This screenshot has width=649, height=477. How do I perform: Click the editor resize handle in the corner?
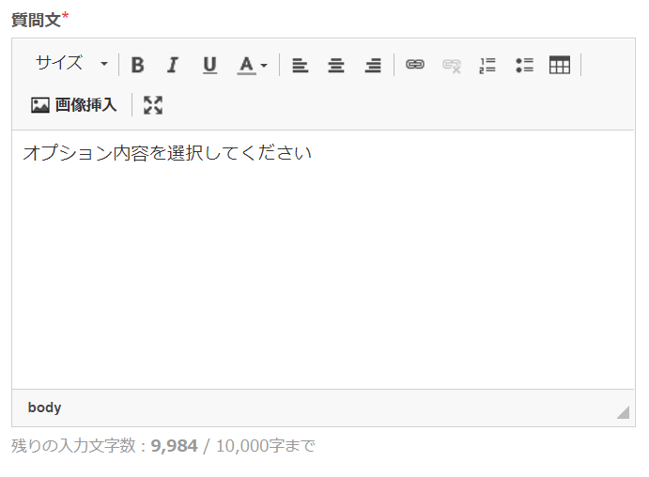(623, 412)
